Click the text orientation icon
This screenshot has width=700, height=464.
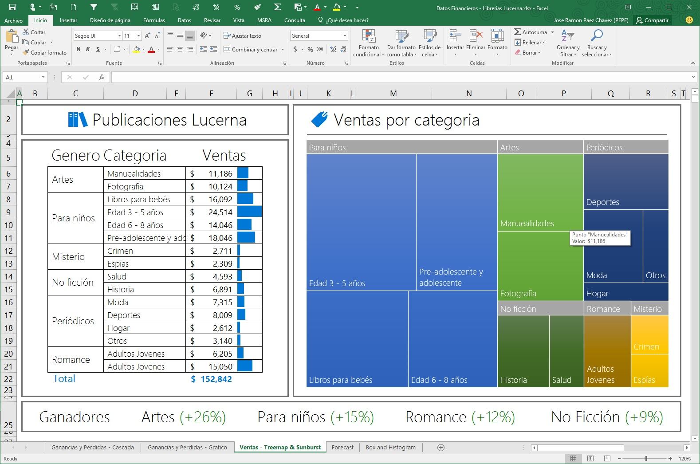point(204,36)
